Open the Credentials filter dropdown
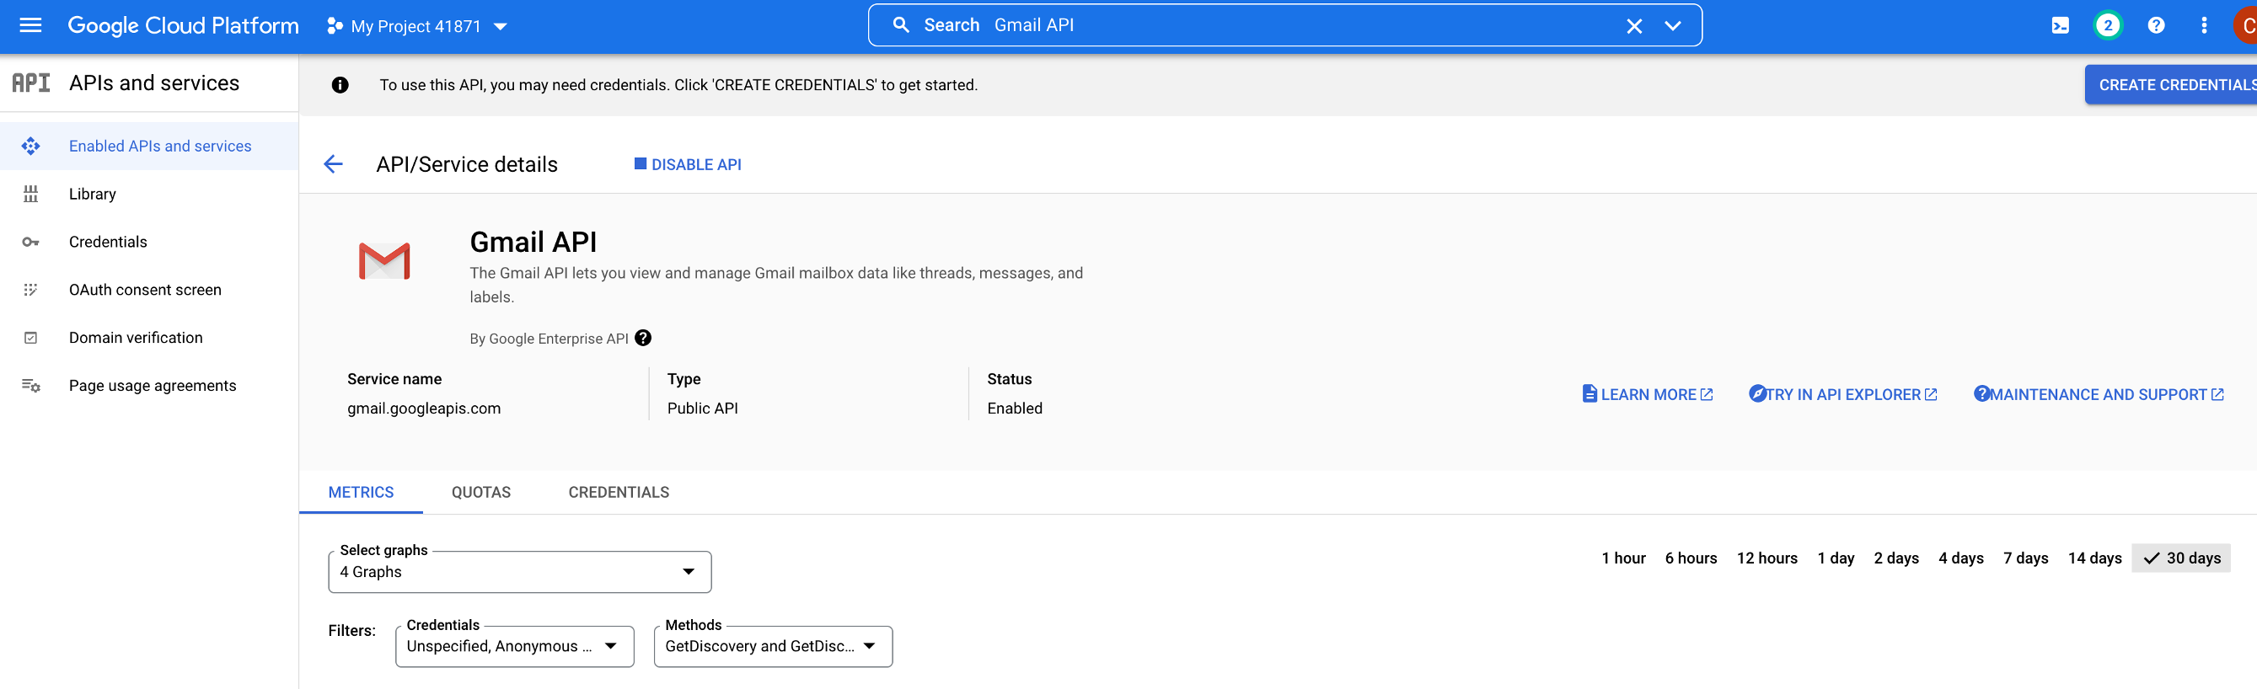This screenshot has width=2257, height=689. point(514,646)
